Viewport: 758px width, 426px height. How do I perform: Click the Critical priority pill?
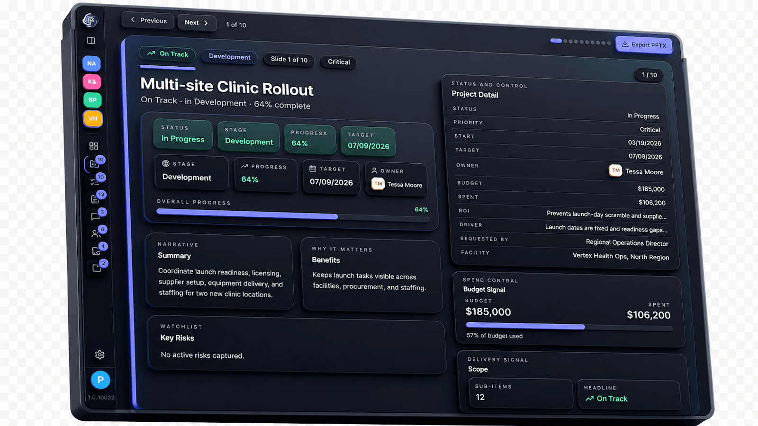pyautogui.click(x=339, y=62)
